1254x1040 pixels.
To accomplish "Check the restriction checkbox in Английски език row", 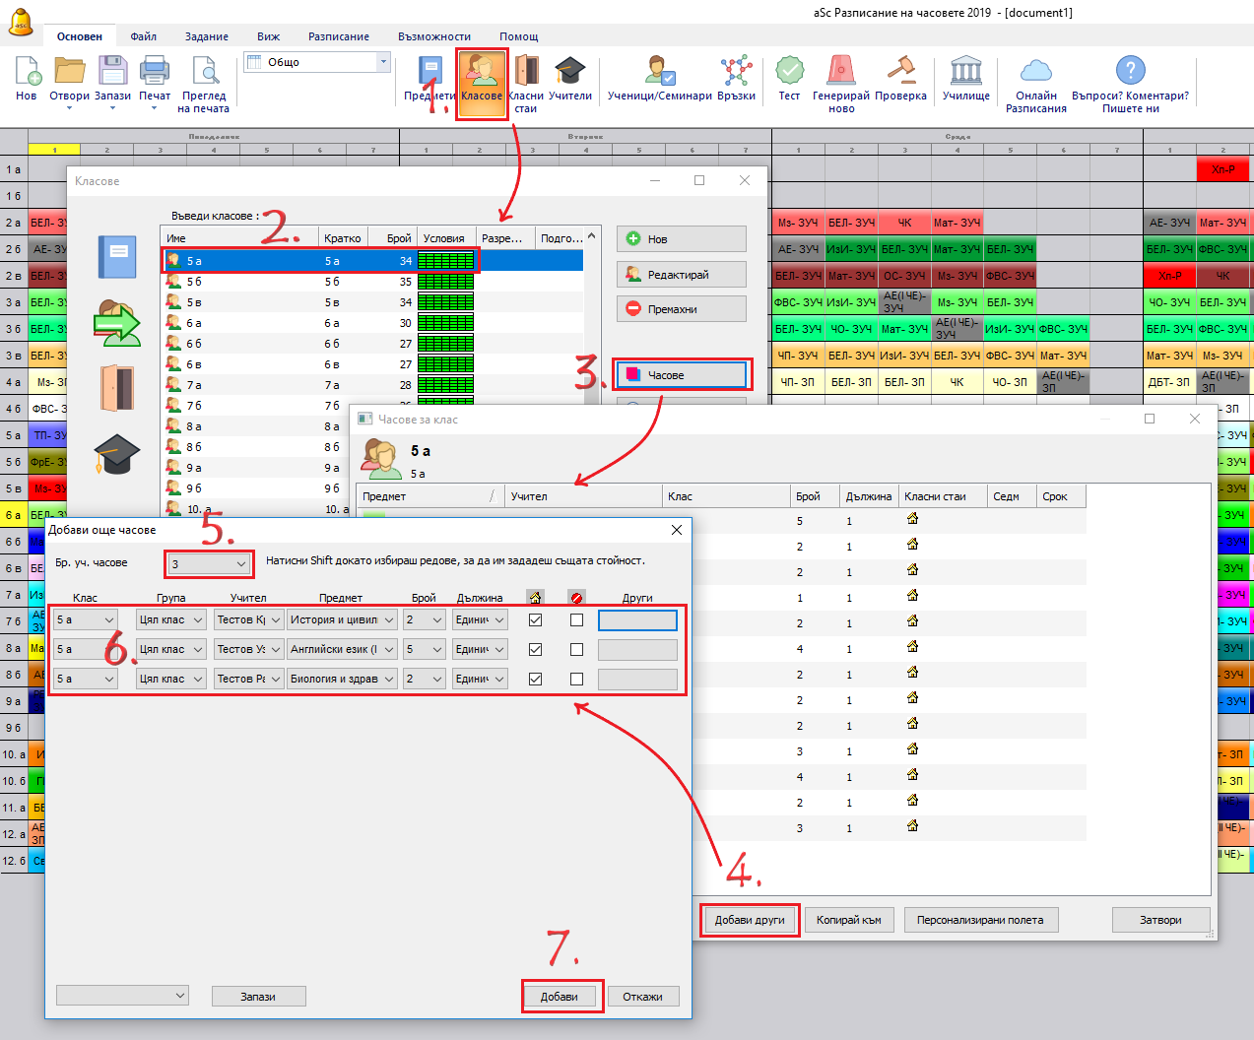I will pyautogui.click(x=577, y=650).
